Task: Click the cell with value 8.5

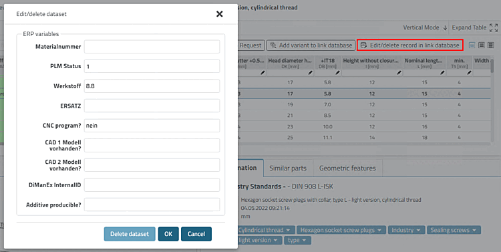Action: 327,116
